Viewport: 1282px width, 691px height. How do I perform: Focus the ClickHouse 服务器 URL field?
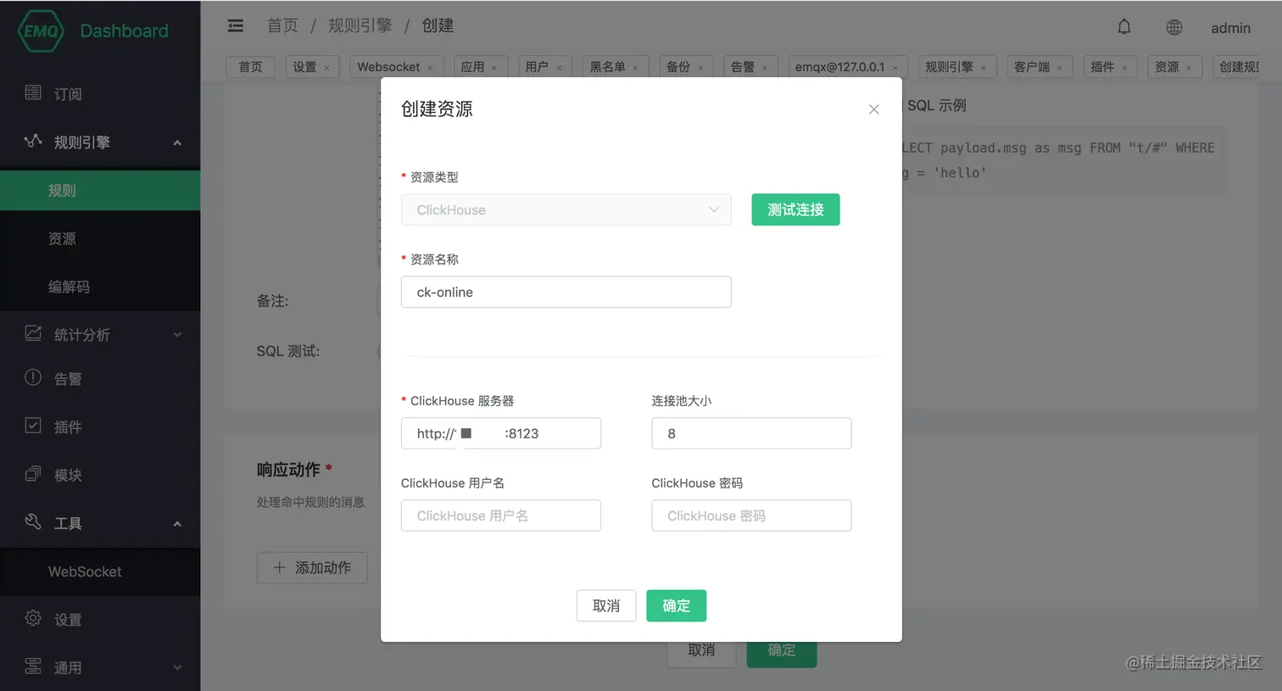(x=501, y=433)
